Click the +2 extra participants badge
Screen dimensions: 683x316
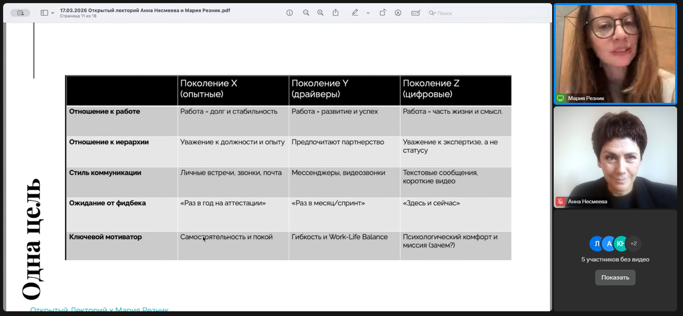633,243
